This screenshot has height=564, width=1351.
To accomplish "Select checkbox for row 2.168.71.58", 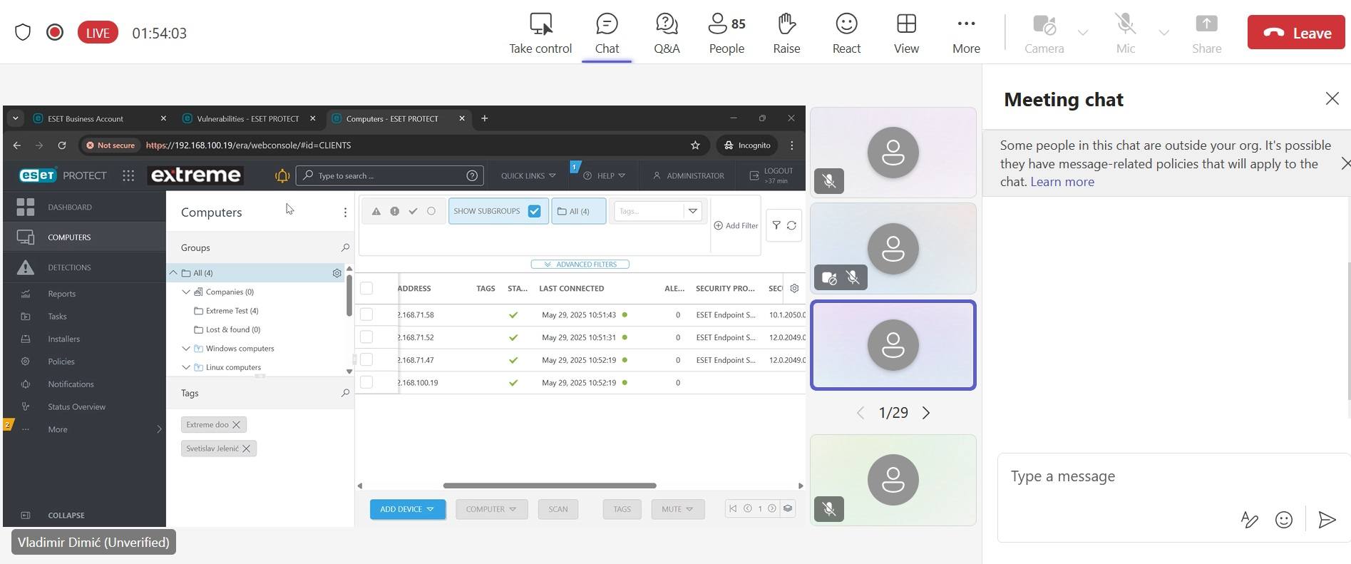I will (x=366, y=314).
